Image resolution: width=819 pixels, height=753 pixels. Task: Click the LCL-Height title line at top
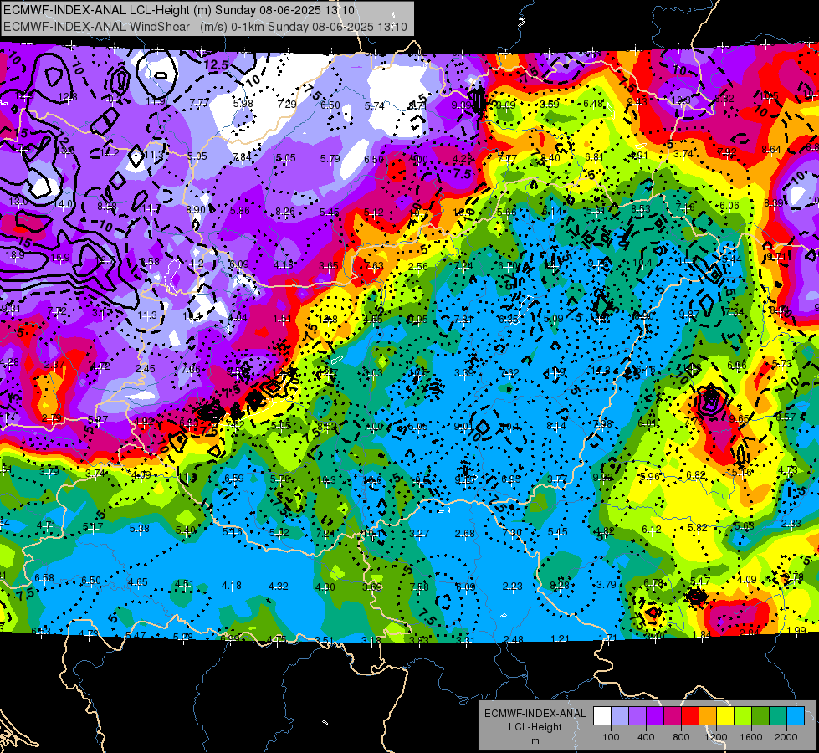tap(179, 10)
